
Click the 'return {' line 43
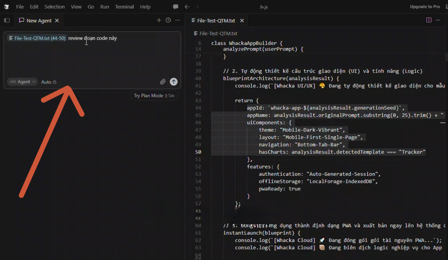tap(246, 100)
